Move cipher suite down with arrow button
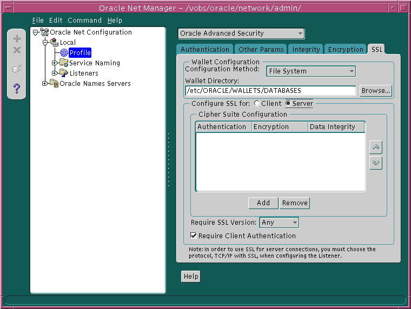The image size is (411, 309). click(376, 163)
